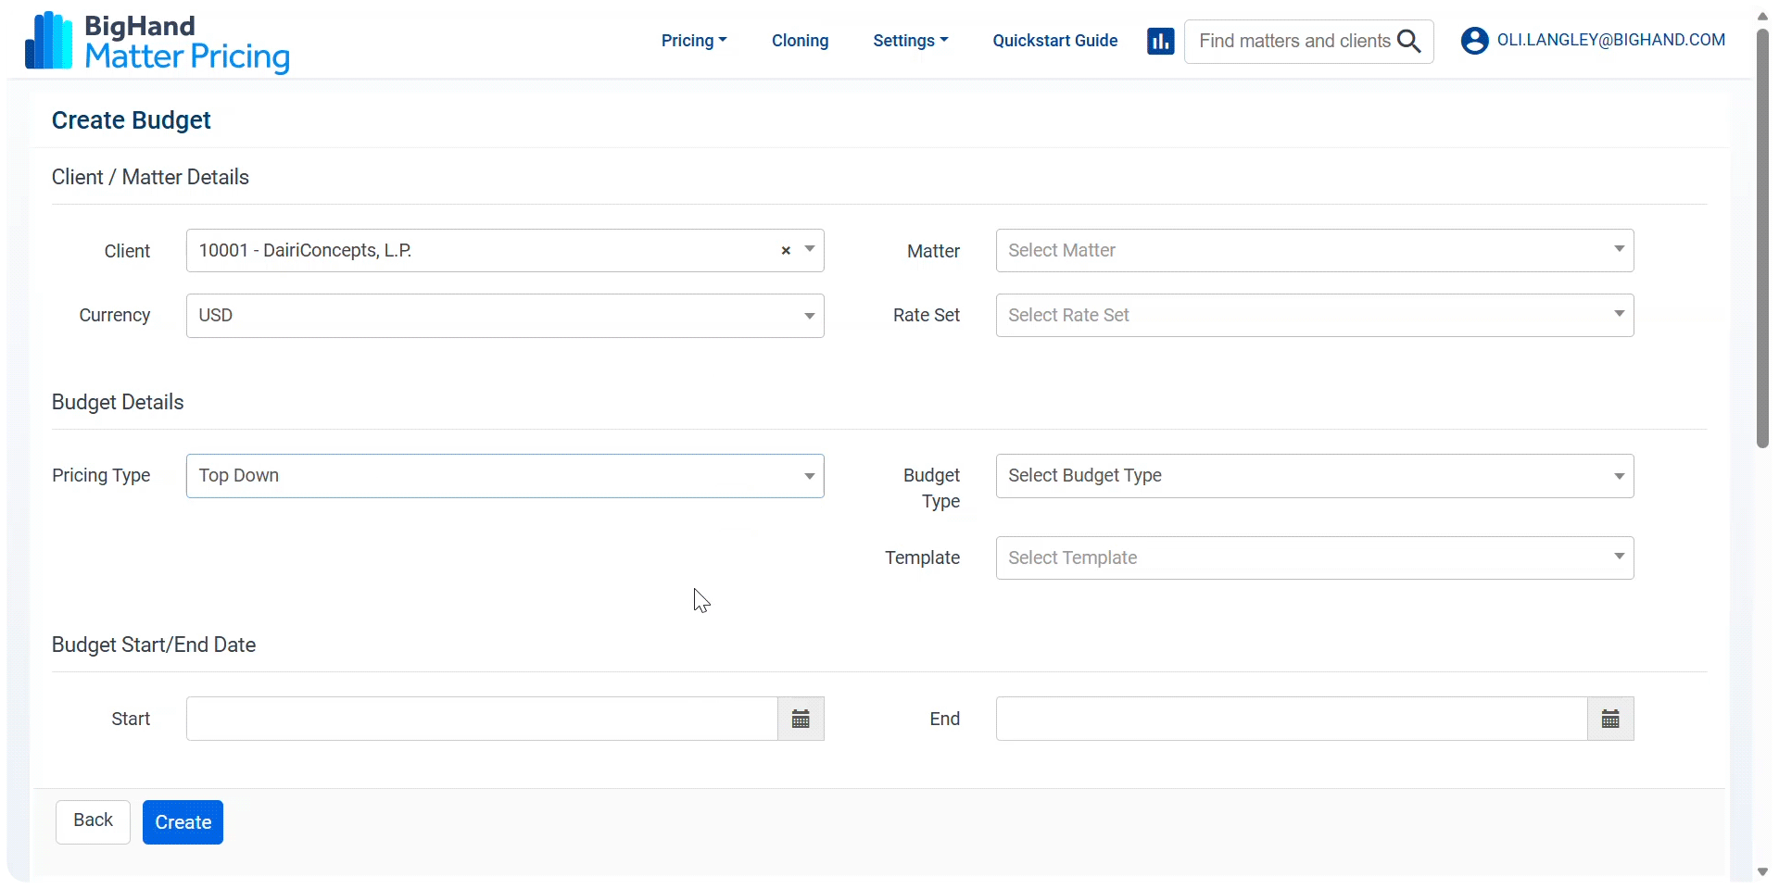Screen dimensions: 1779x889
Task: Open the Select Rate Set dropdown
Action: [1314, 315]
